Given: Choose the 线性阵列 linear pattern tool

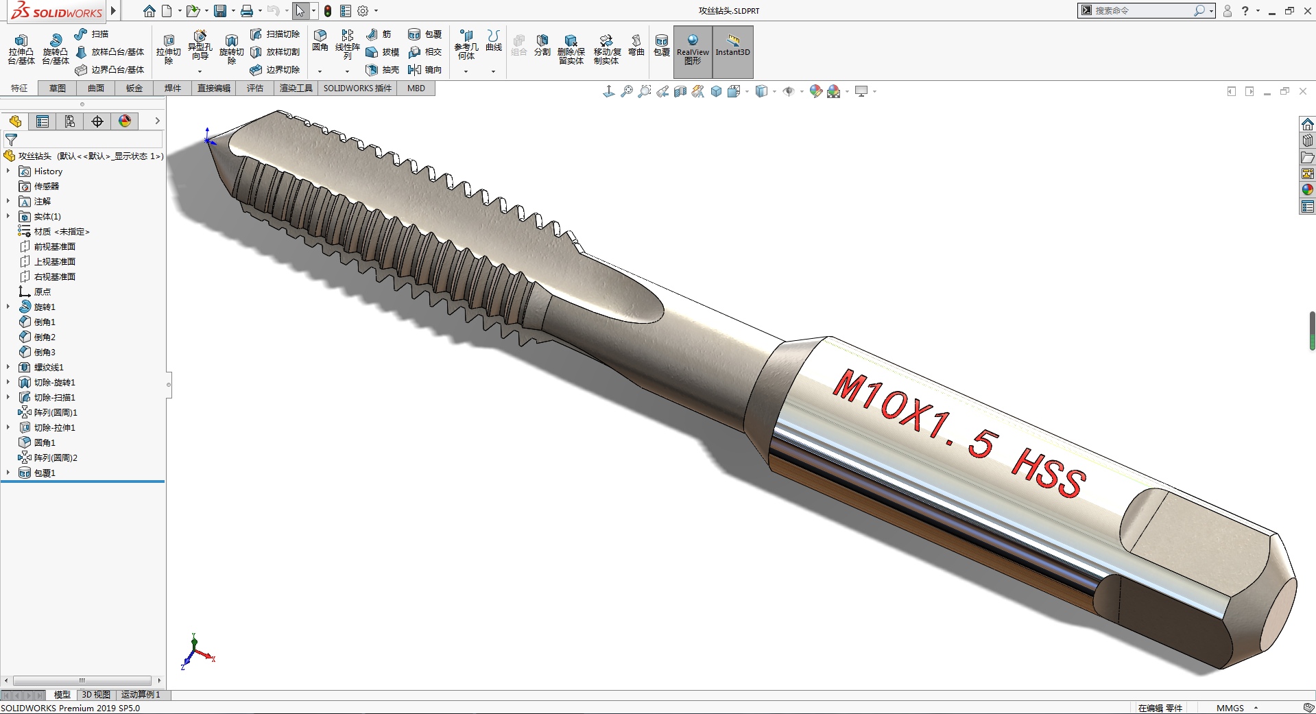Looking at the screenshot, I should tap(348, 45).
